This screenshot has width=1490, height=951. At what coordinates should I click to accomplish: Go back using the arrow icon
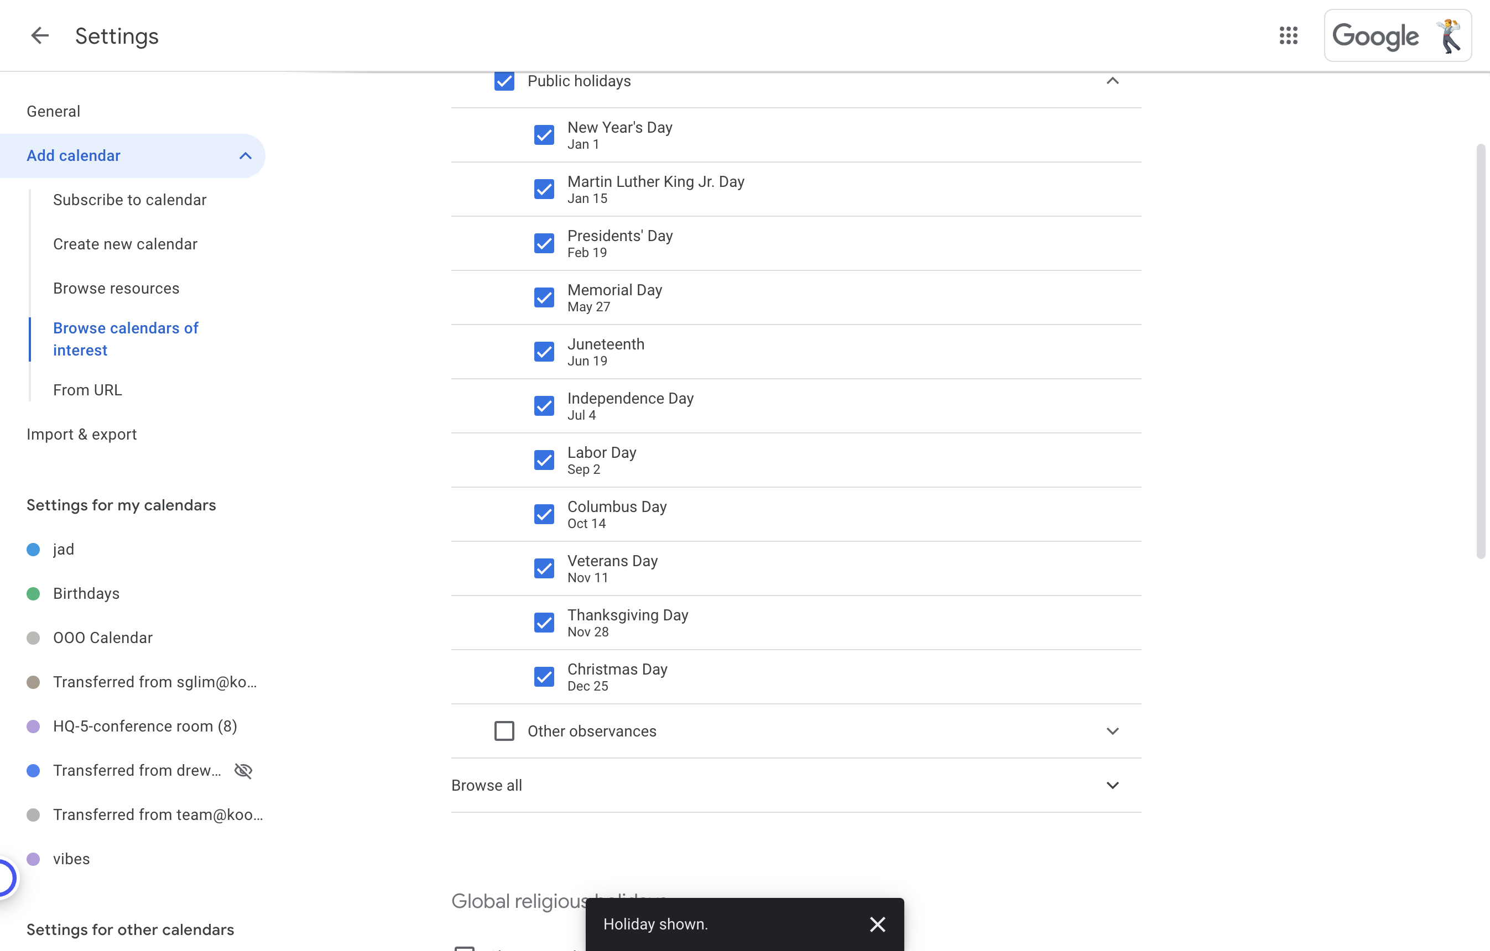click(x=40, y=36)
